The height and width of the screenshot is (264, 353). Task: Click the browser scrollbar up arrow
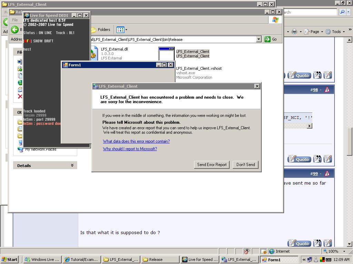[350, 40]
